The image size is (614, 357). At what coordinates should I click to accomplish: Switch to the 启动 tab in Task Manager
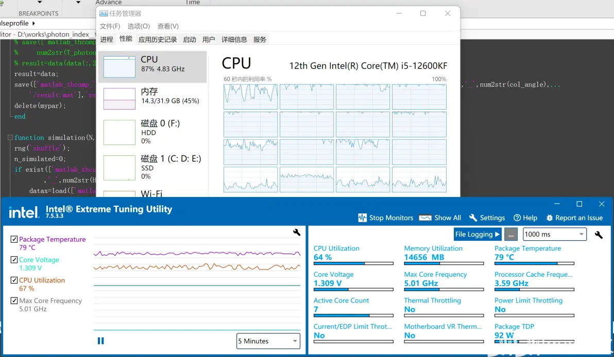[190, 40]
